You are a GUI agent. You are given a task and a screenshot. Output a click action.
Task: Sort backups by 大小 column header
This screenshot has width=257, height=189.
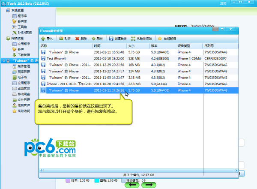pos(138,46)
